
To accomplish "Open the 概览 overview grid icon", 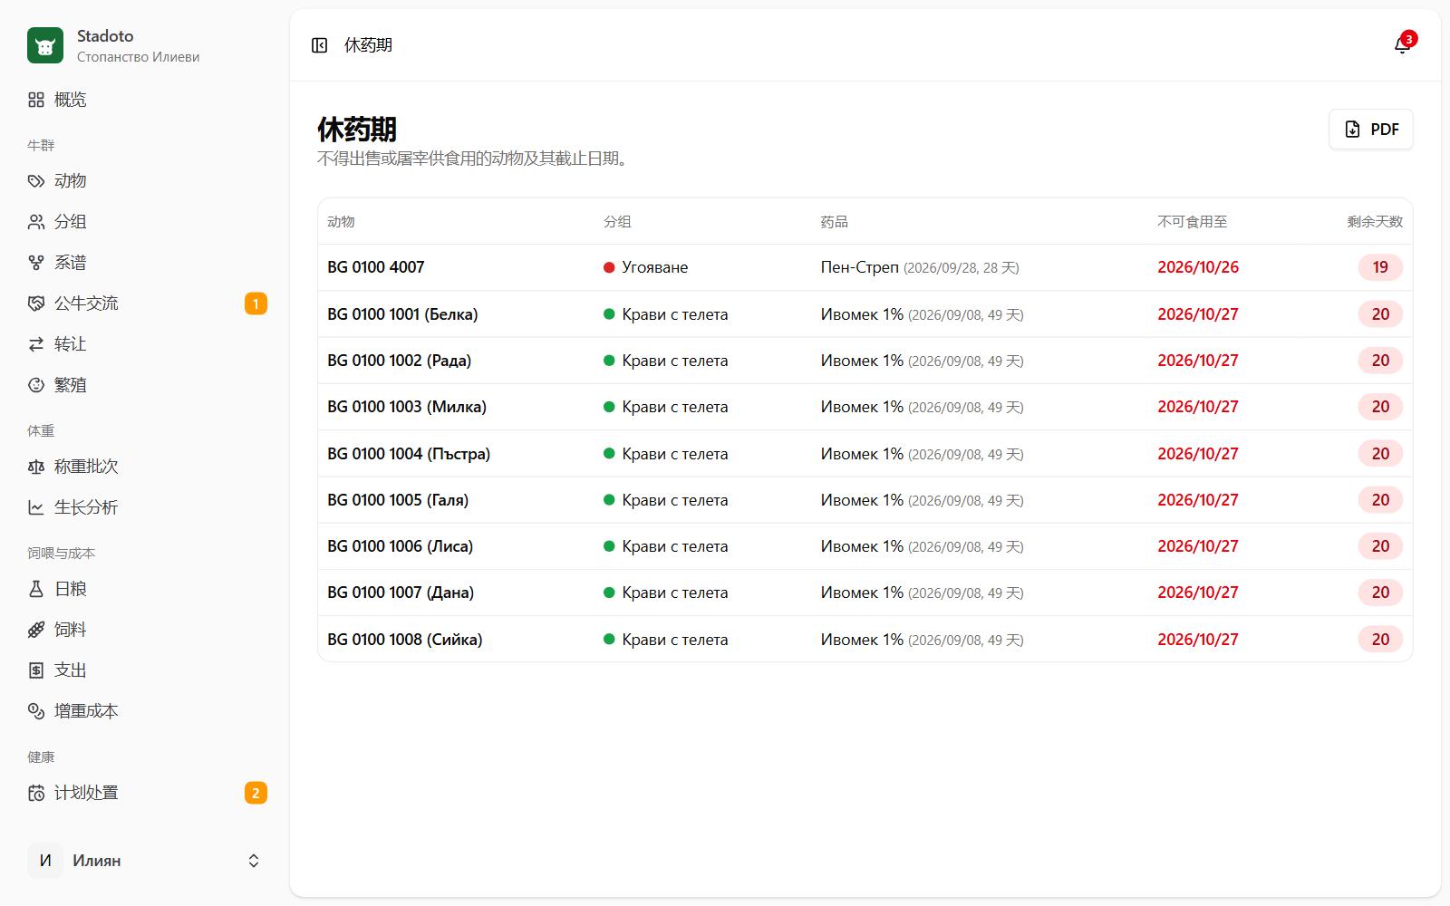I will pos(36,100).
